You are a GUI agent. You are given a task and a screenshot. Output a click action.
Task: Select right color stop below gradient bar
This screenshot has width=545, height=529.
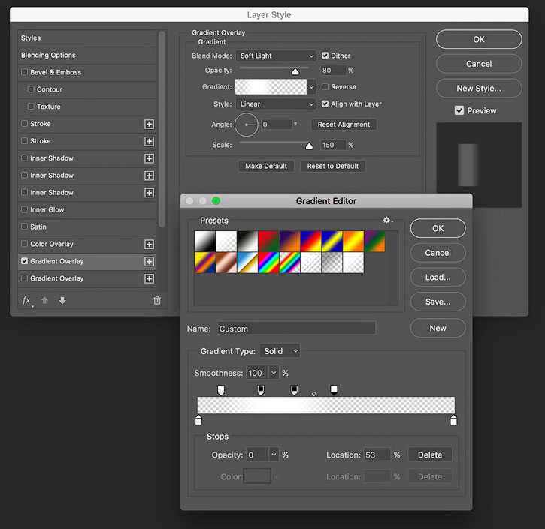point(453,419)
